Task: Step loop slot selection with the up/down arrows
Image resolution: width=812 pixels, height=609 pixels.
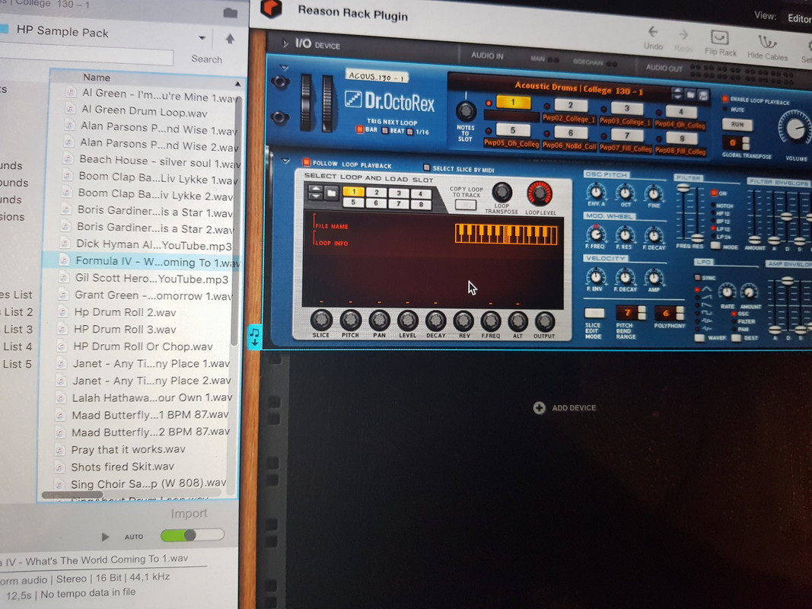Action: [x=316, y=192]
